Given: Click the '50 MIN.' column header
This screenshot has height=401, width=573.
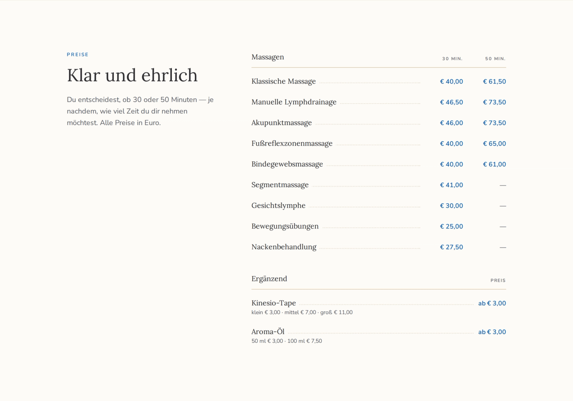Looking at the screenshot, I should coord(495,59).
